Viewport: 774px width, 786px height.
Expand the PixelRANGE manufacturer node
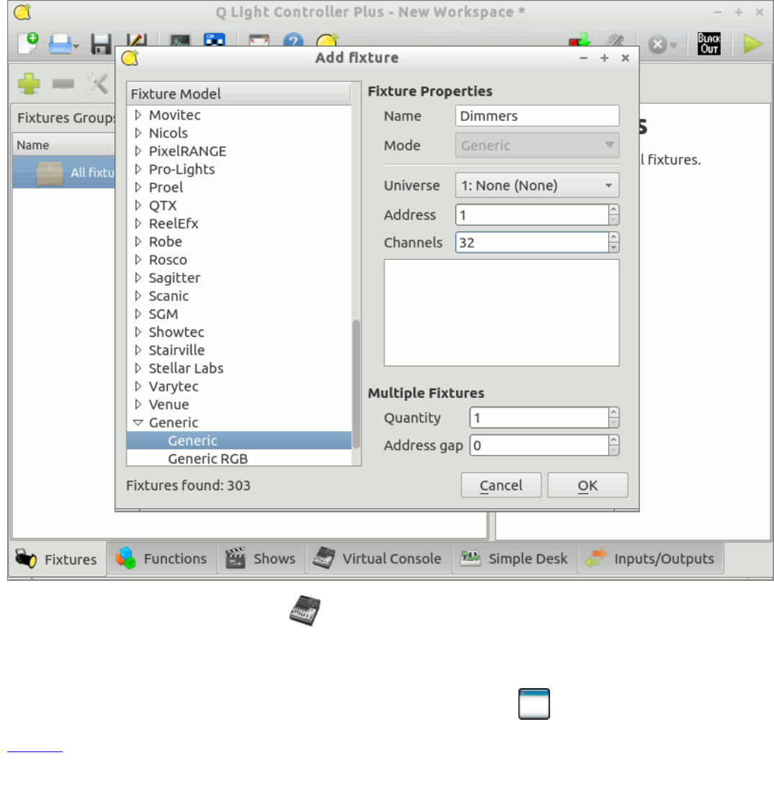click(x=138, y=151)
